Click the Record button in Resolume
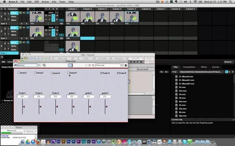Screen dimensions: 235x146 228,62
